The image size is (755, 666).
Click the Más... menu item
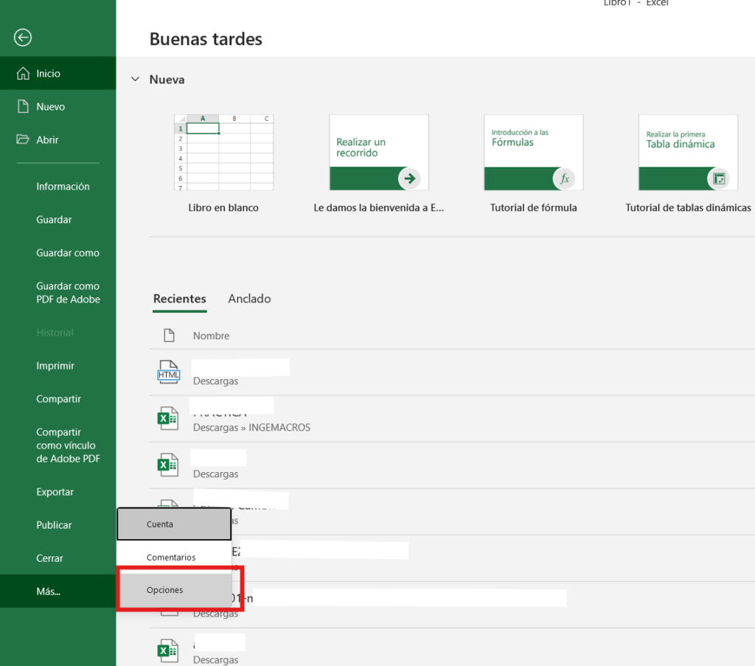click(58, 591)
